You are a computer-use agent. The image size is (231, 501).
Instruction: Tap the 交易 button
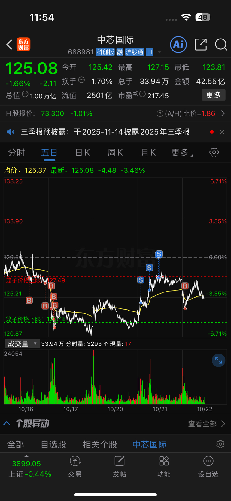coord(75,467)
